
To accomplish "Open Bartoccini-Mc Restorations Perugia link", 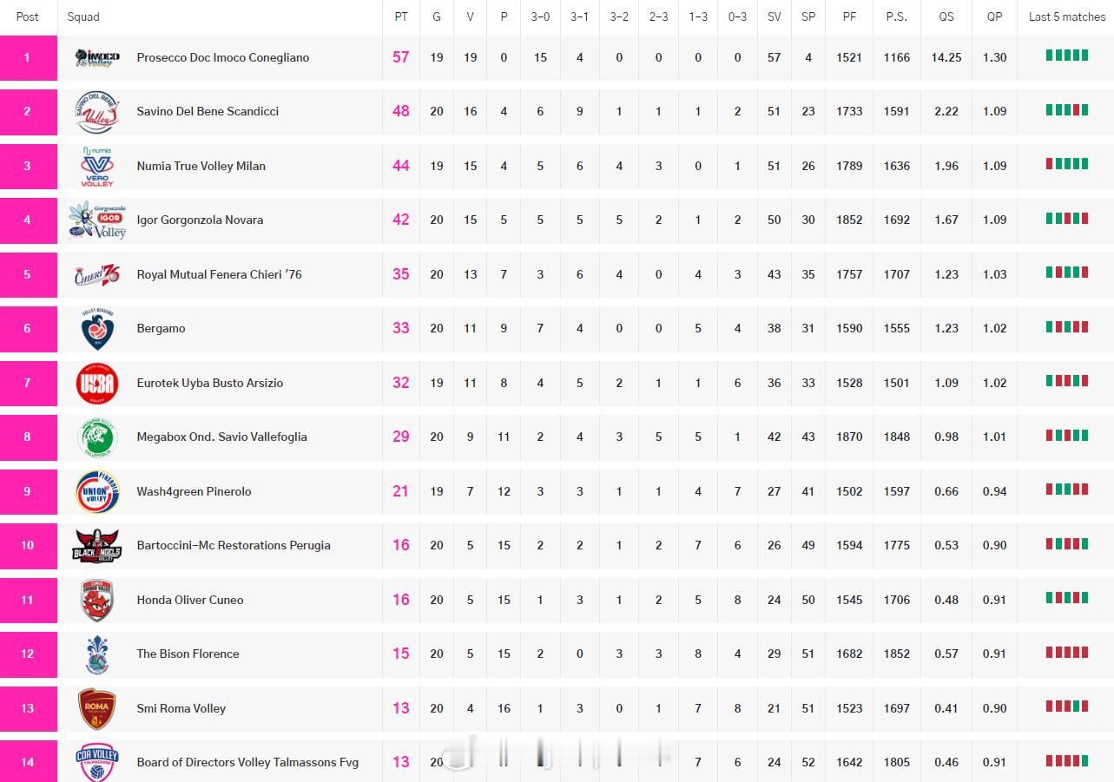I will (234, 545).
